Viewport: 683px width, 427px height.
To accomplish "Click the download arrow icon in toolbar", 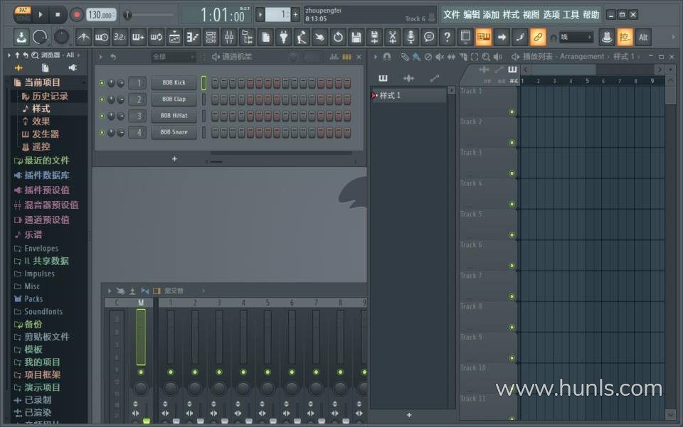I will (x=21, y=38).
